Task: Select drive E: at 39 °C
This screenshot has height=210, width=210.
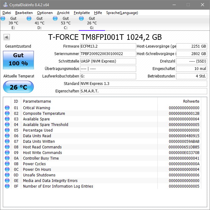Action: point(13,23)
